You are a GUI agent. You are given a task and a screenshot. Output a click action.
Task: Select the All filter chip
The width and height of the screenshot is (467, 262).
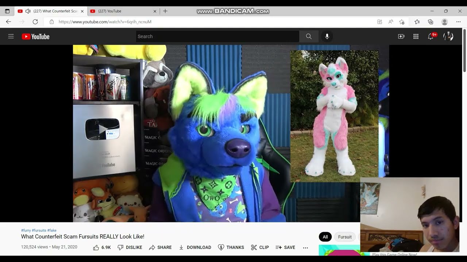tap(325, 237)
